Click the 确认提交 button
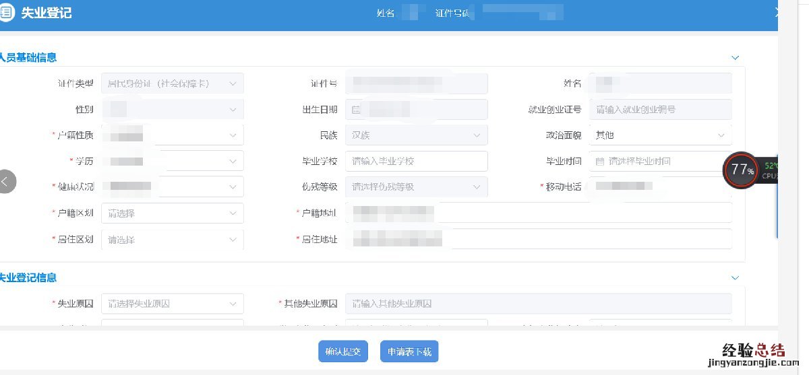This screenshot has height=375, width=809. click(x=343, y=351)
